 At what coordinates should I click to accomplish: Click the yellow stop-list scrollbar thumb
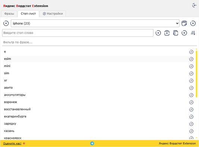point(197,74)
